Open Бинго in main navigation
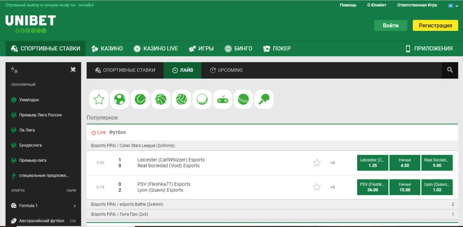 [238, 49]
